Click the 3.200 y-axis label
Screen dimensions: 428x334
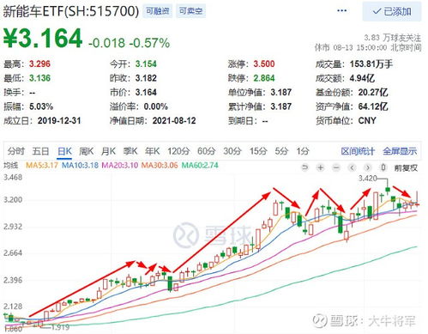click(13, 199)
